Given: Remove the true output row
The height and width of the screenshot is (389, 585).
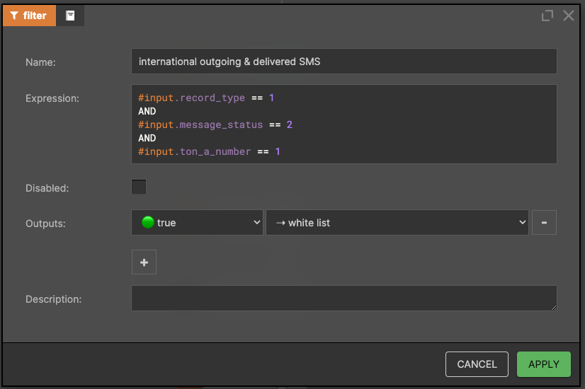Looking at the screenshot, I should pyautogui.click(x=544, y=223).
